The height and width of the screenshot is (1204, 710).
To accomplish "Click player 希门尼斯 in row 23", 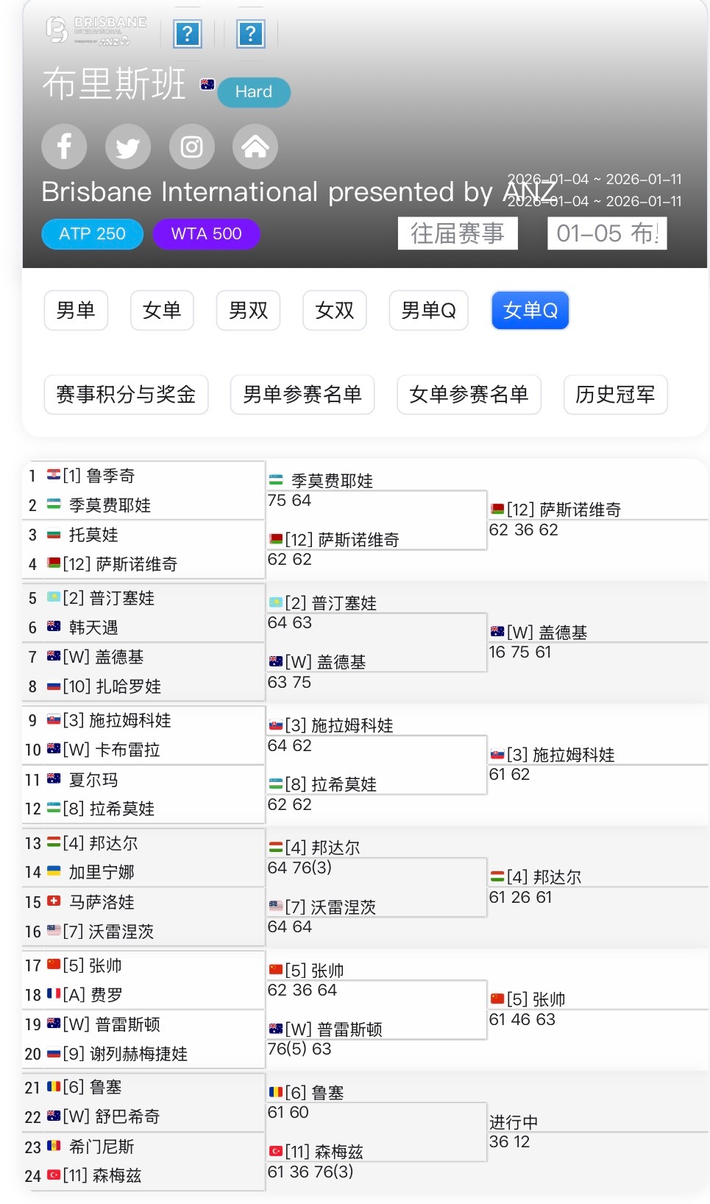I will pyautogui.click(x=102, y=1147).
